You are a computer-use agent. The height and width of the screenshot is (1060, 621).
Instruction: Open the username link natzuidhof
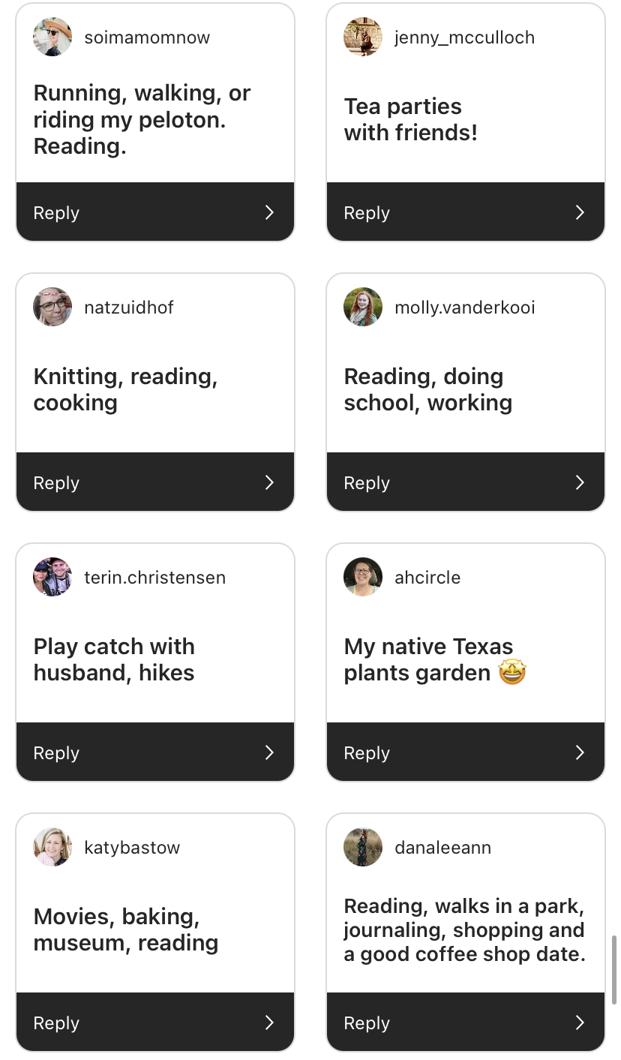click(x=129, y=307)
